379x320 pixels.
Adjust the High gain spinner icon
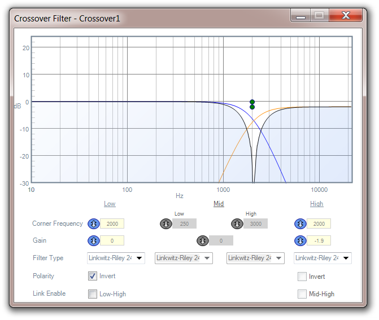(x=300, y=241)
